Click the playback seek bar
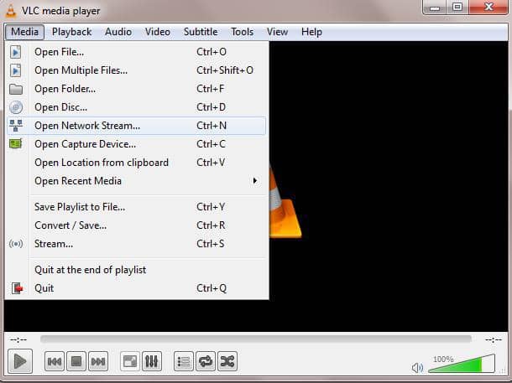 256,339
